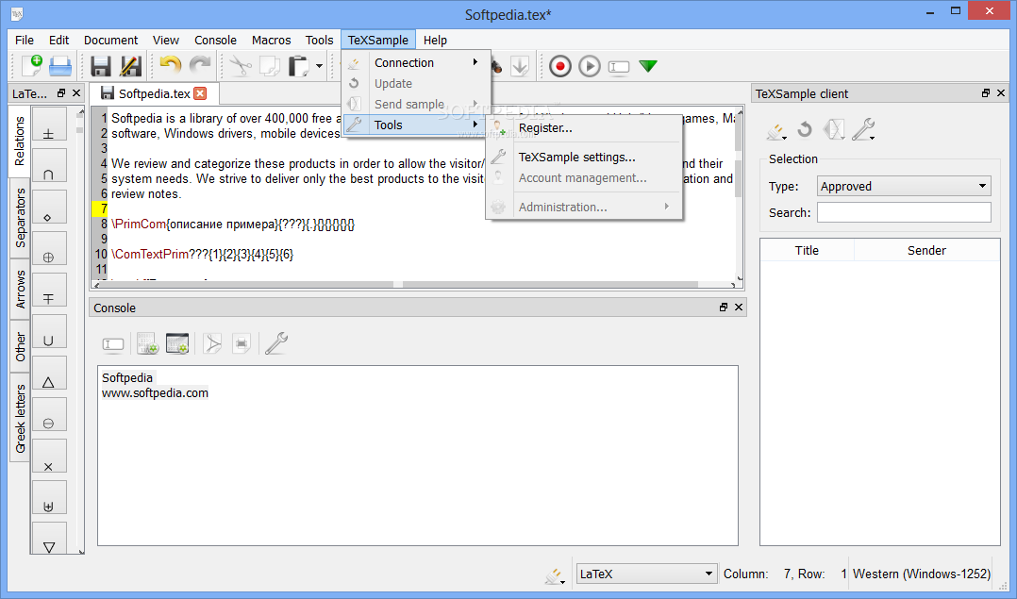The image size is (1017, 599).
Task: Choose Register... from the Tools submenu
Action: (584, 127)
